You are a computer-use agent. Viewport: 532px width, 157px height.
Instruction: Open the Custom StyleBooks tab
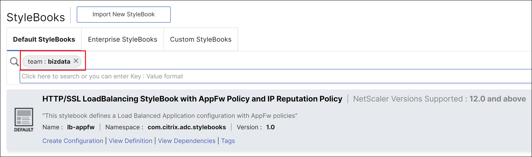coord(201,39)
